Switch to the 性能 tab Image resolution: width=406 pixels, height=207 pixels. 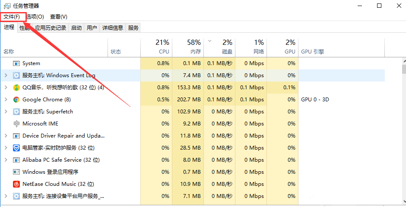(x=25, y=28)
